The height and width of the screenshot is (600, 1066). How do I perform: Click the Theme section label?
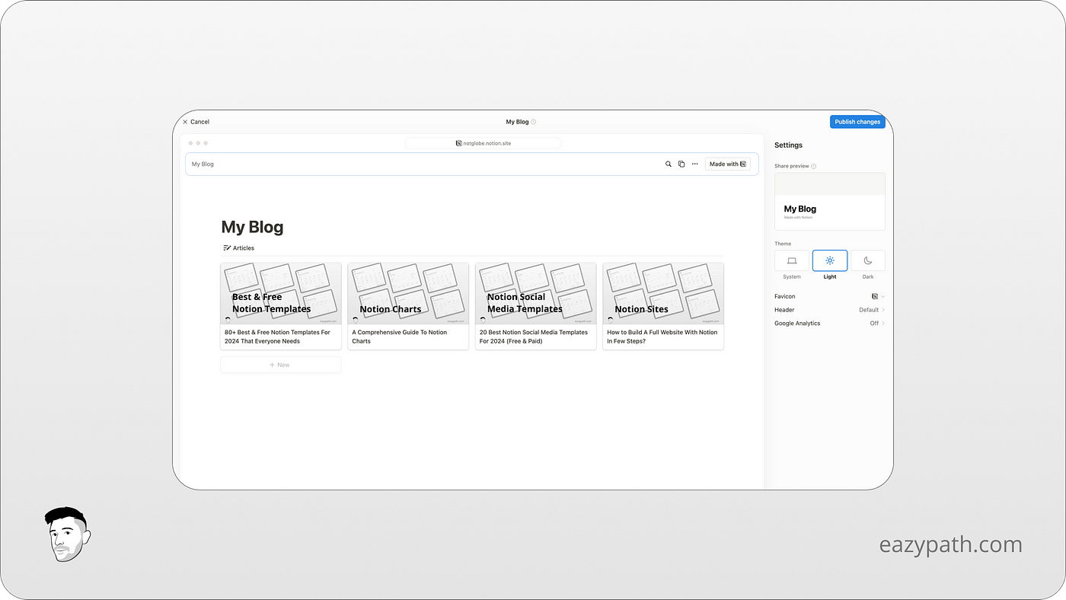[x=783, y=244]
